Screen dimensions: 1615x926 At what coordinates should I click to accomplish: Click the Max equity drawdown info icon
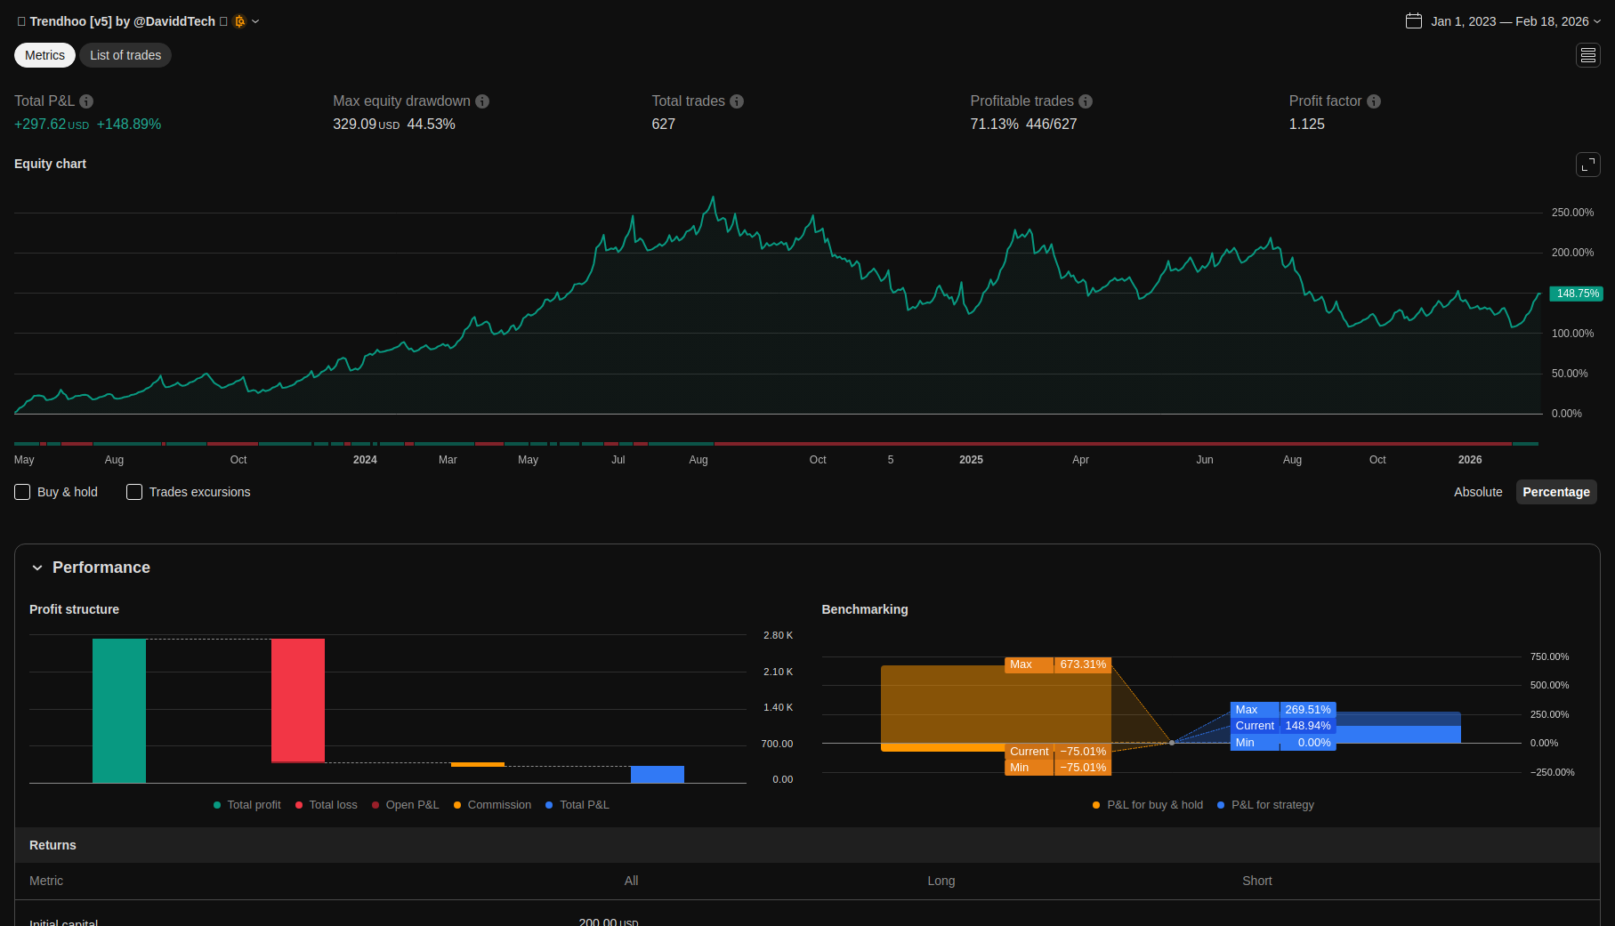482,101
